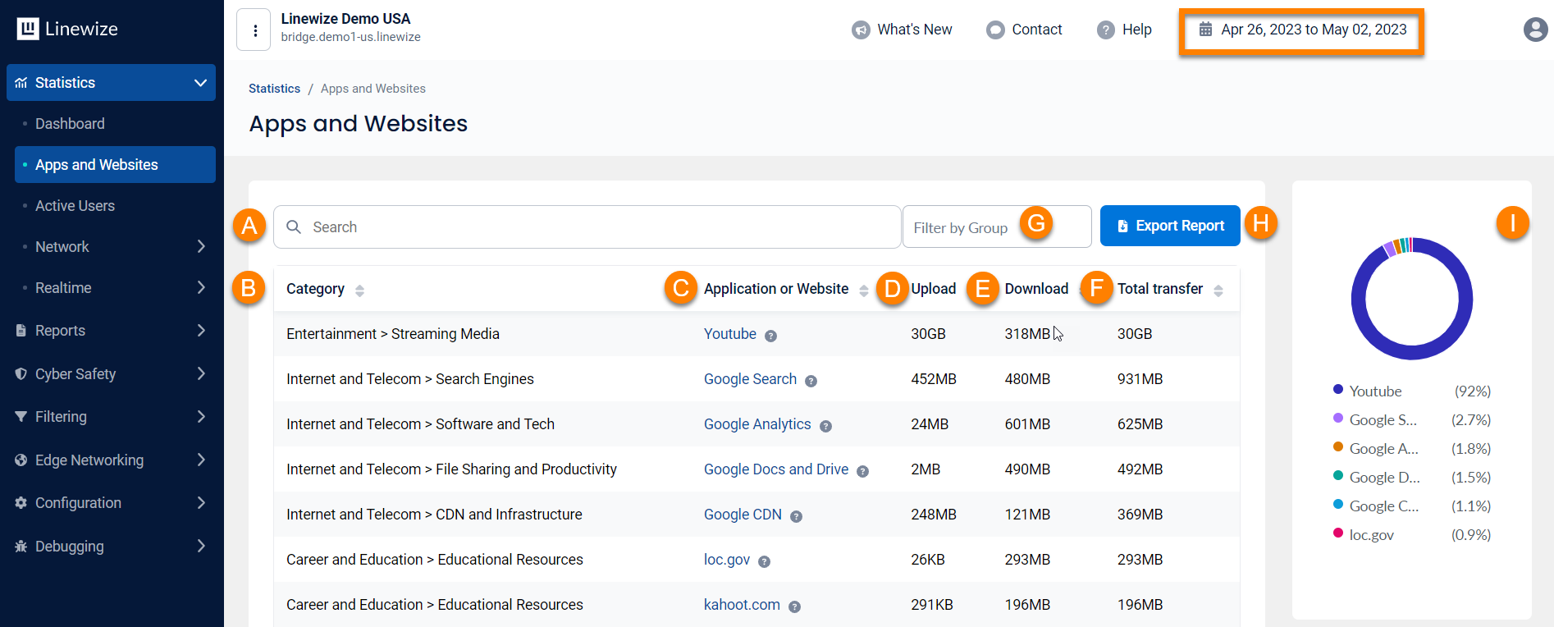Select Apps and Websites in the sidebar
The width and height of the screenshot is (1554, 627).
[x=115, y=165]
